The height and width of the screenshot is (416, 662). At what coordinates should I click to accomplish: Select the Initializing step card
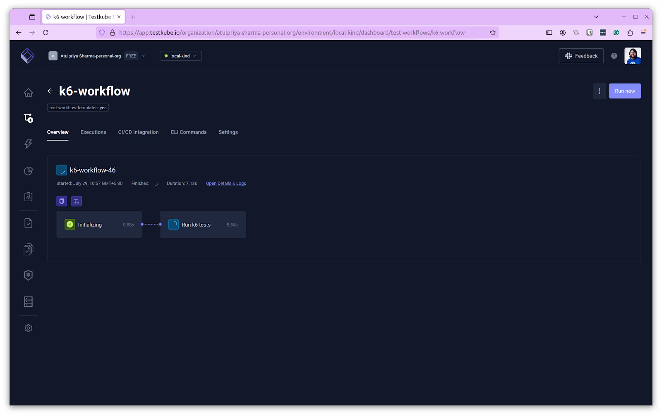(99, 225)
